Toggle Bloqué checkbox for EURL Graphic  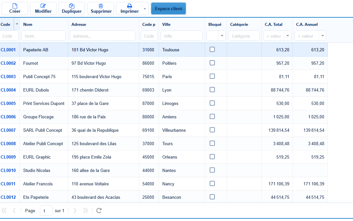pos(212,157)
